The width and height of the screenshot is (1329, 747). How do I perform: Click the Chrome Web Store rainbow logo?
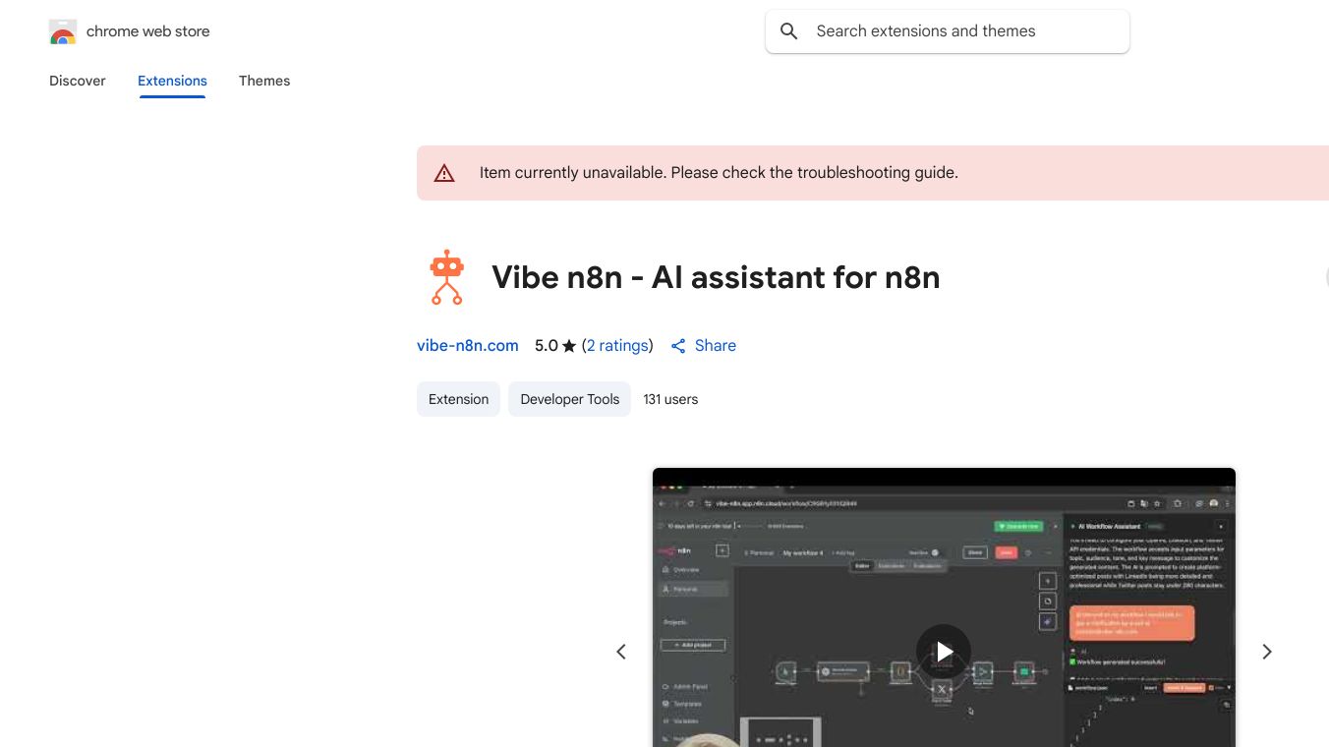click(x=63, y=31)
